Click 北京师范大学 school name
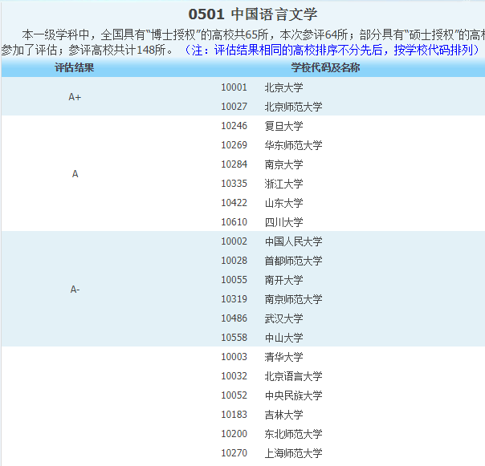 [x=293, y=107]
